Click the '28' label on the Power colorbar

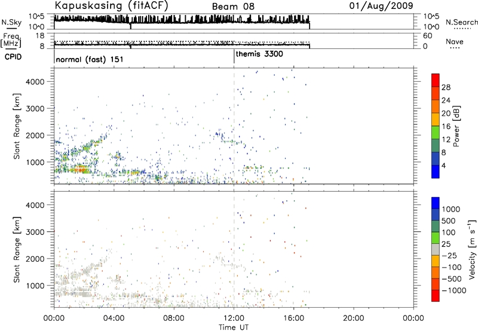pos(446,87)
